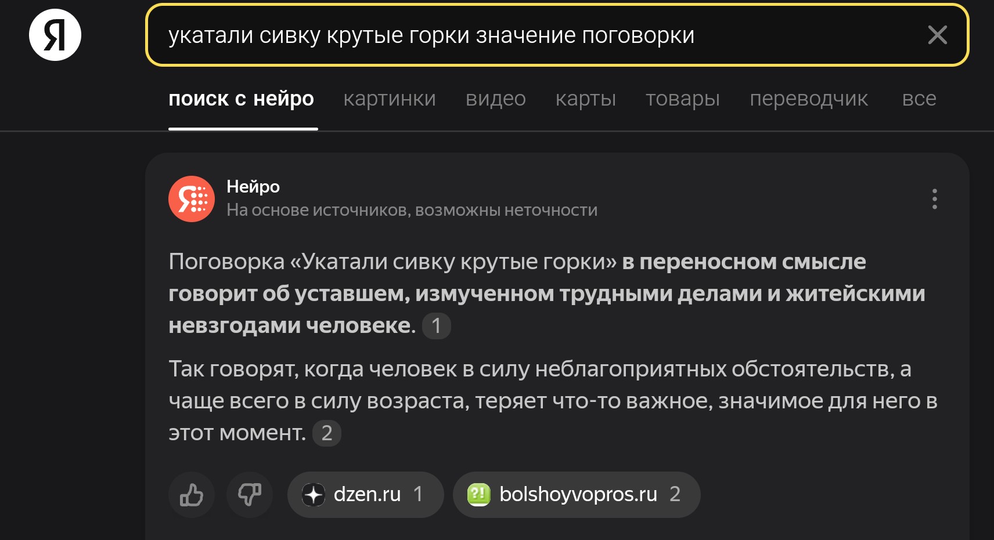Click the Нейро title text

coord(253,186)
